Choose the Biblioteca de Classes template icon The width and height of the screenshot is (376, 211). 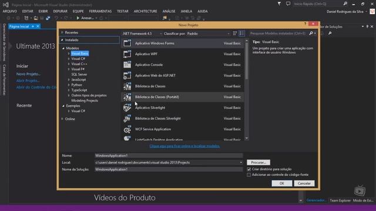coord(127,86)
